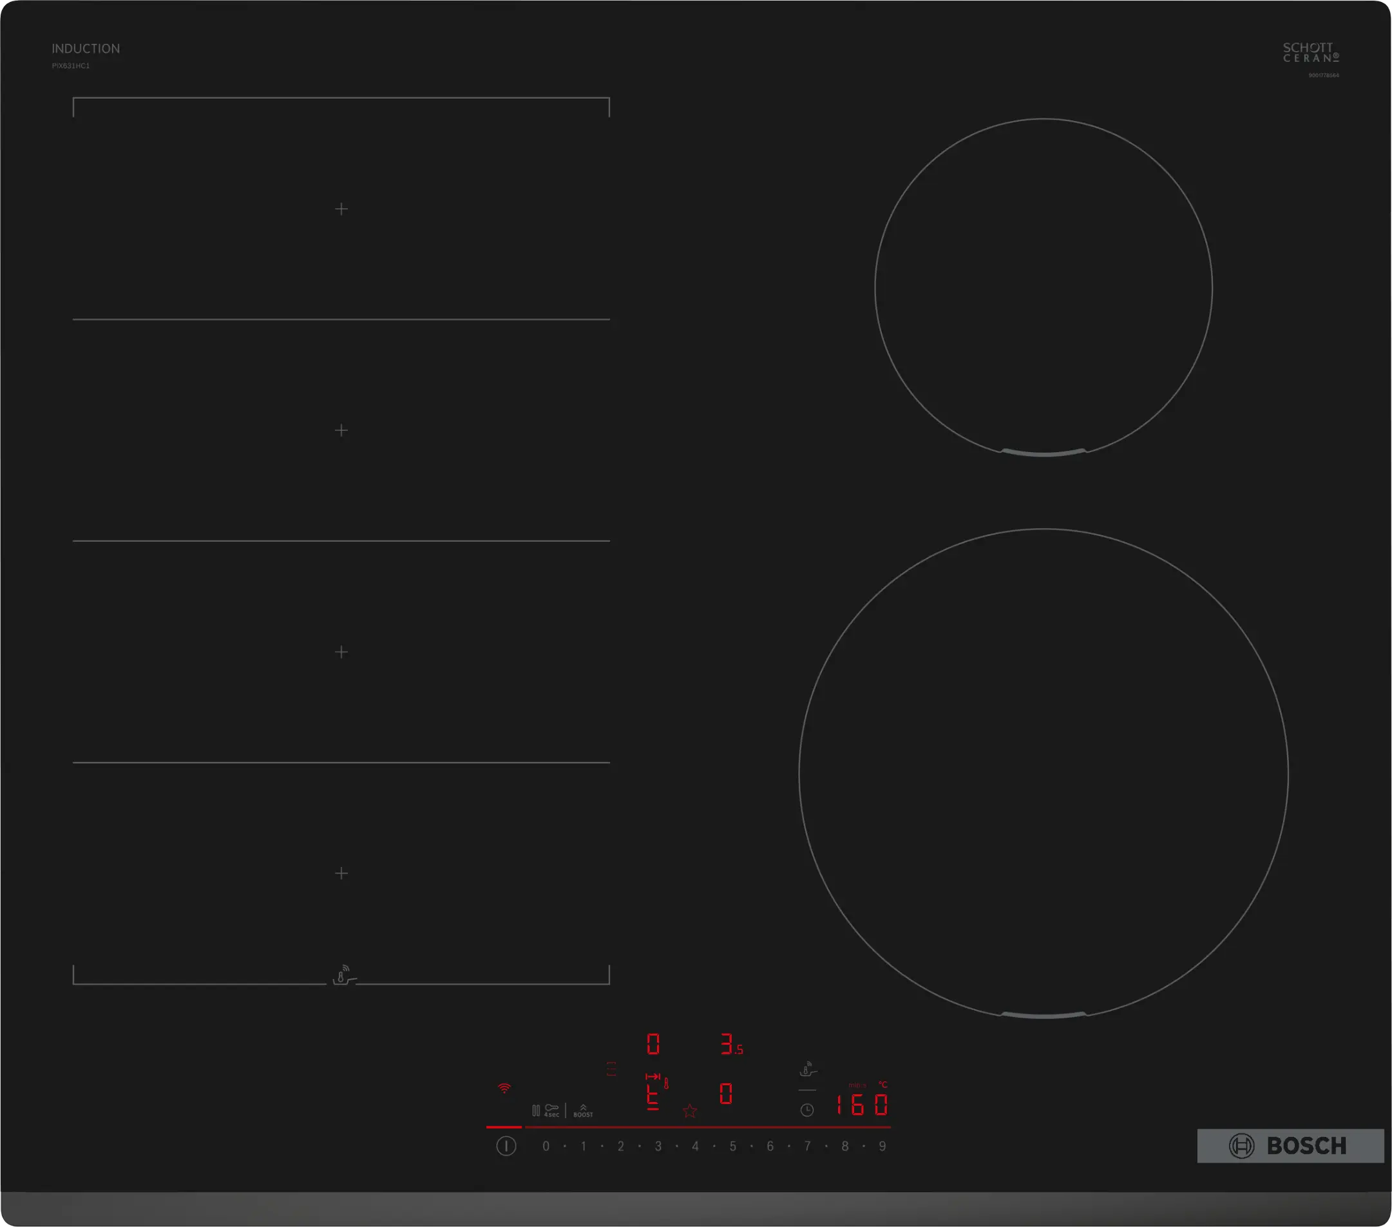The image size is (1392, 1227).
Task: Activate the topmost flex zone plus marker
Action: click(341, 209)
